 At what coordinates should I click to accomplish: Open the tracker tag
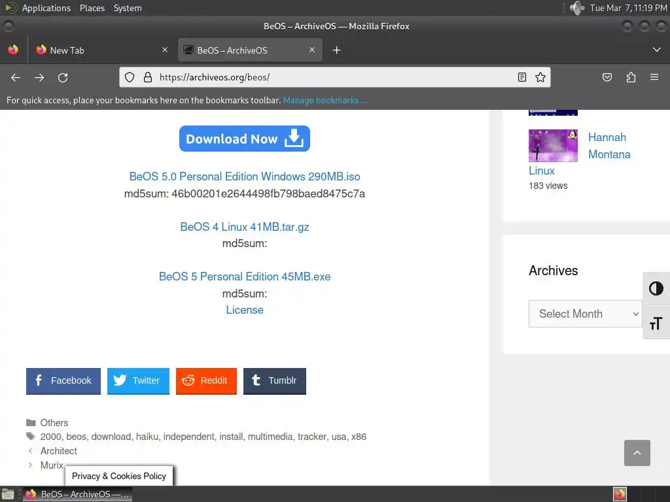pyautogui.click(x=312, y=437)
